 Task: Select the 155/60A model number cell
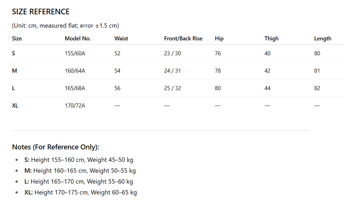[x=75, y=53]
